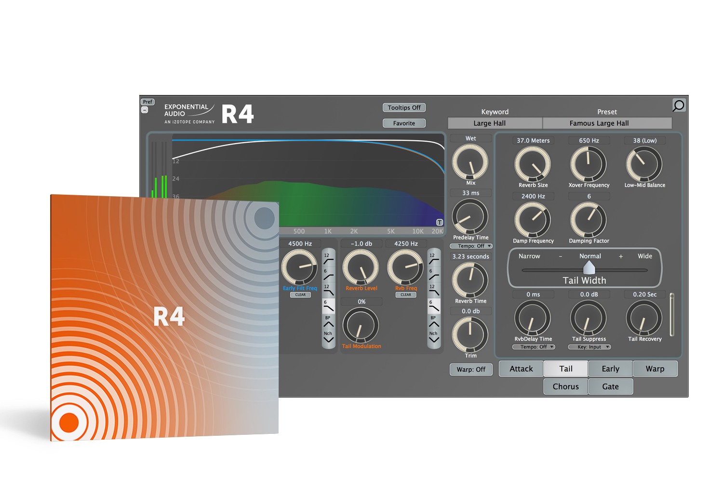
Task: Click the Pref button
Action: 147,102
